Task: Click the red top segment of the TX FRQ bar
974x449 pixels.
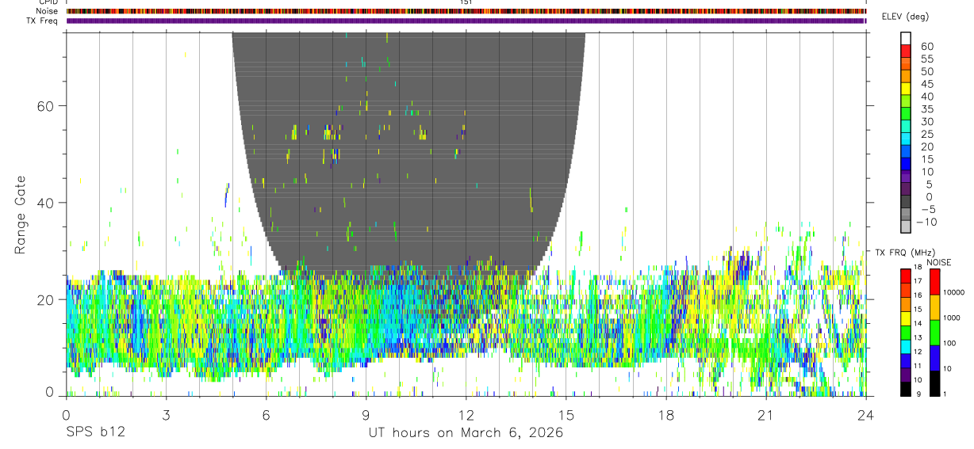Action: point(906,276)
